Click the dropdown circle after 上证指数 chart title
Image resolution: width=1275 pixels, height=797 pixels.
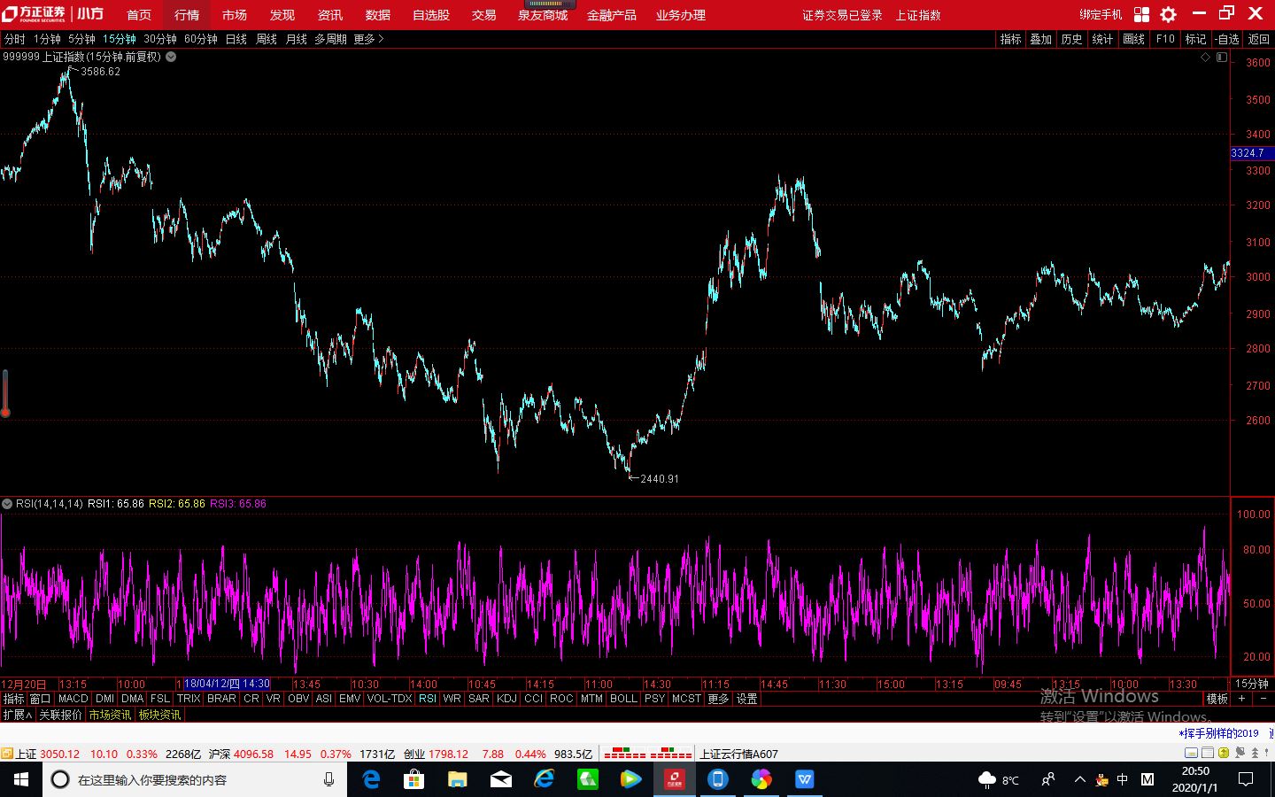[171, 57]
